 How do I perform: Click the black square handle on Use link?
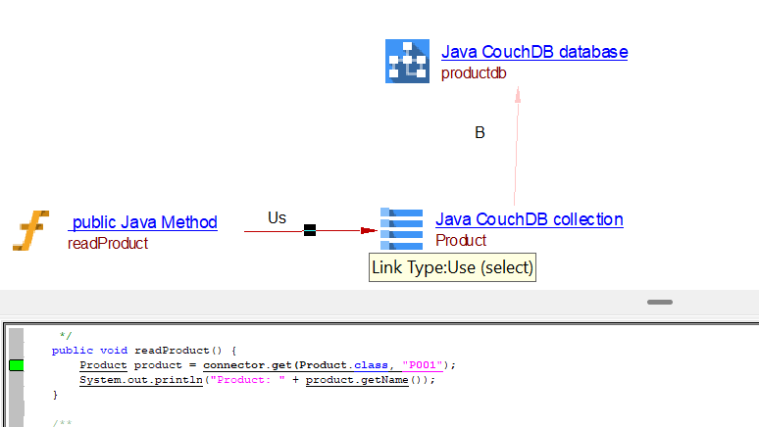310,230
